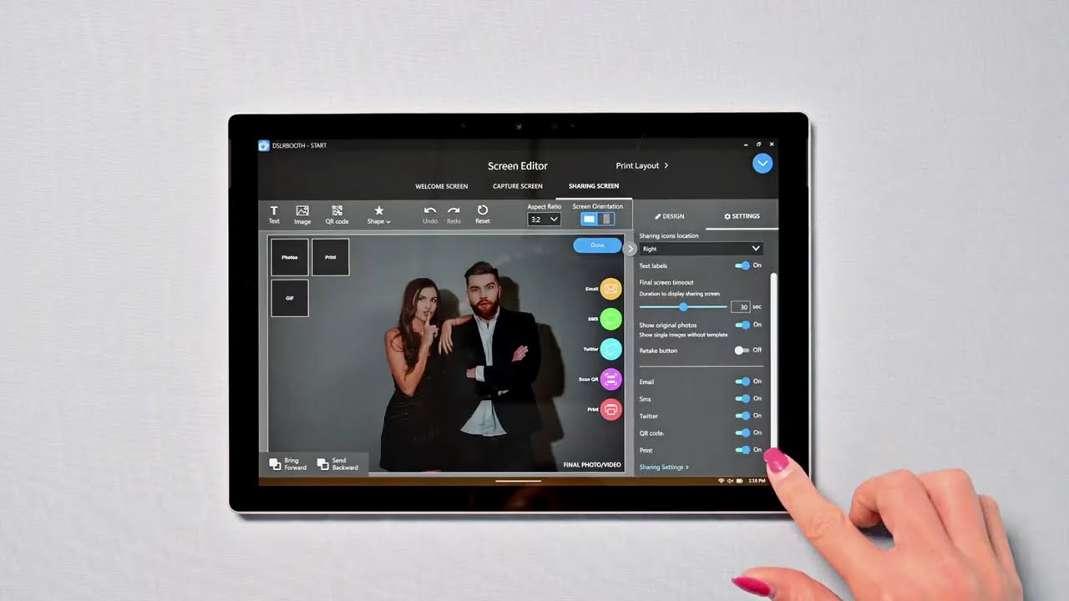Choose portrait screen orientation
Viewport: 1069px width, 601px height.
click(606, 219)
